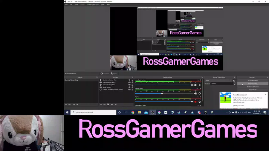Viewport: 269px width, 151px height.
Task: Open the Edit menu
Action: 71,4
